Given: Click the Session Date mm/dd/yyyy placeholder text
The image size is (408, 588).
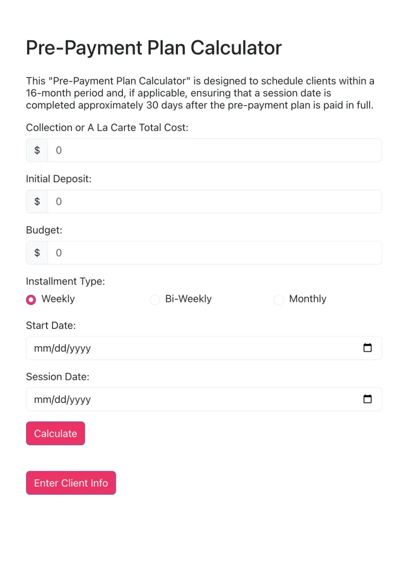Looking at the screenshot, I should click(x=62, y=399).
